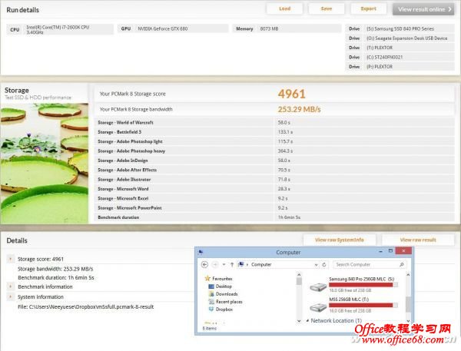Open Desktop in the Favourites list

[224, 286]
